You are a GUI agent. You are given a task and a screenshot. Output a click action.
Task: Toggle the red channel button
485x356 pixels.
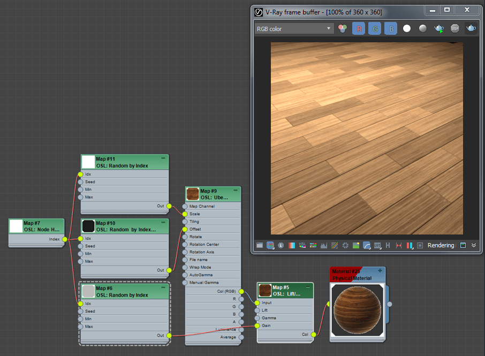(x=359, y=29)
